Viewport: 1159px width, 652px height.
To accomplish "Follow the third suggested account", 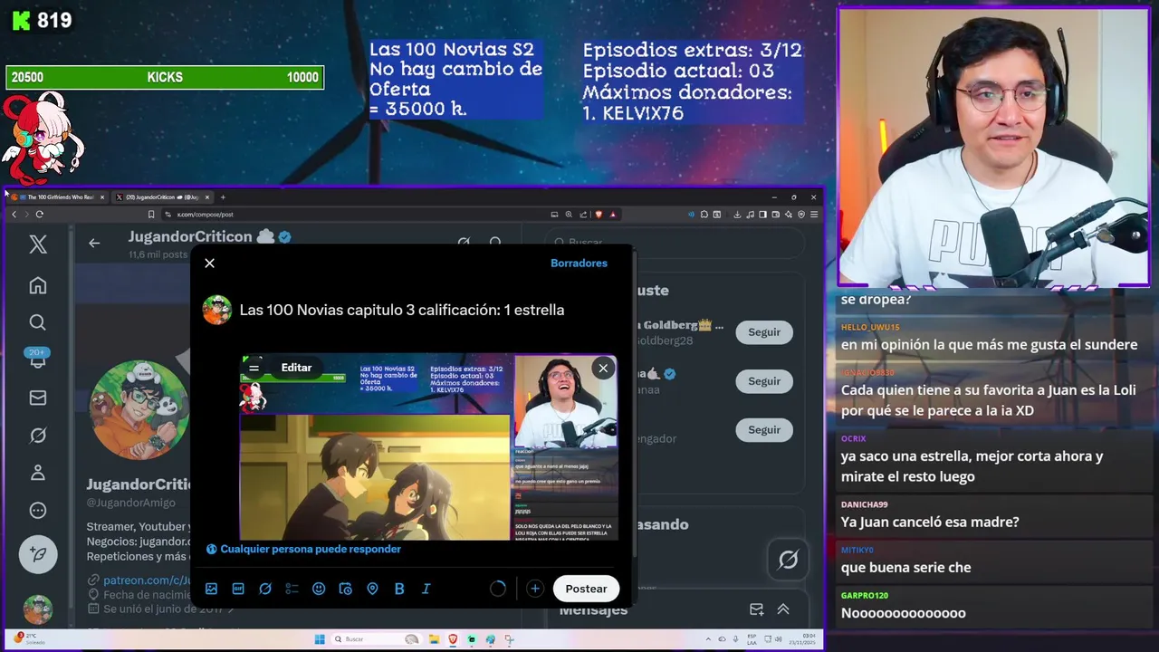I will pos(763,430).
